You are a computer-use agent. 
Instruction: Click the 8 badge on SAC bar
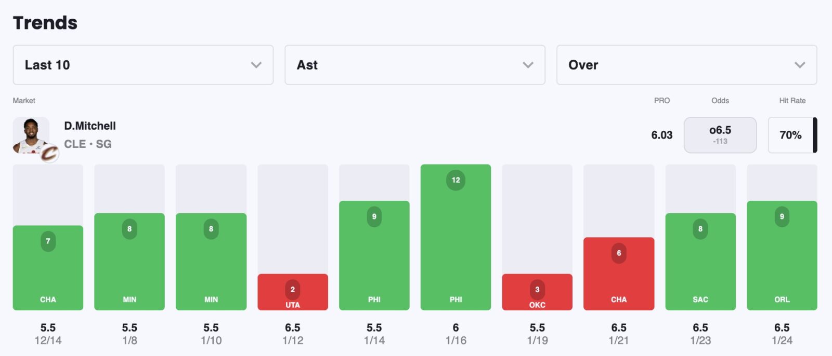(x=700, y=229)
